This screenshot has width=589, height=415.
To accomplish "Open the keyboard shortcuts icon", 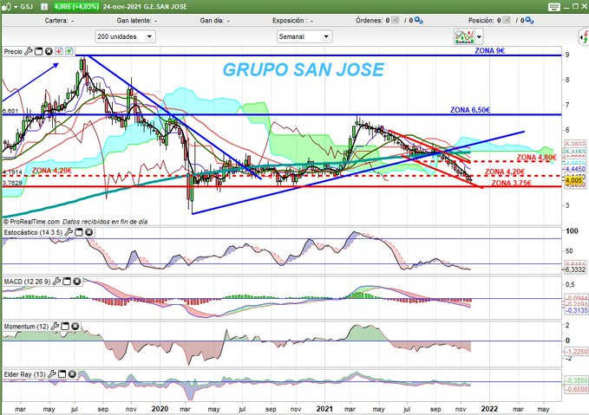I will (554, 7).
